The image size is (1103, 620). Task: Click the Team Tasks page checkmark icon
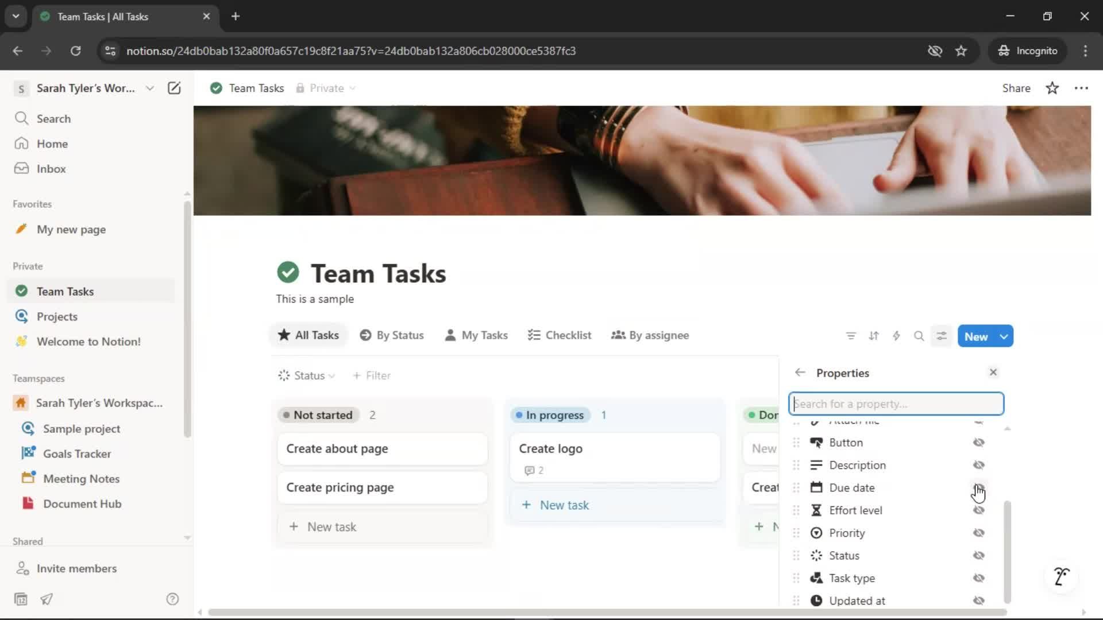point(288,272)
